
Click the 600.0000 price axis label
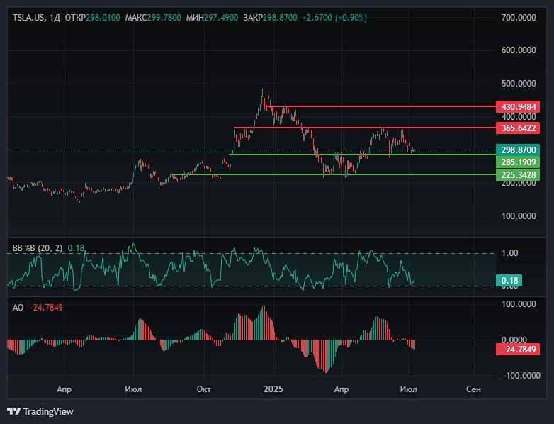coord(519,50)
